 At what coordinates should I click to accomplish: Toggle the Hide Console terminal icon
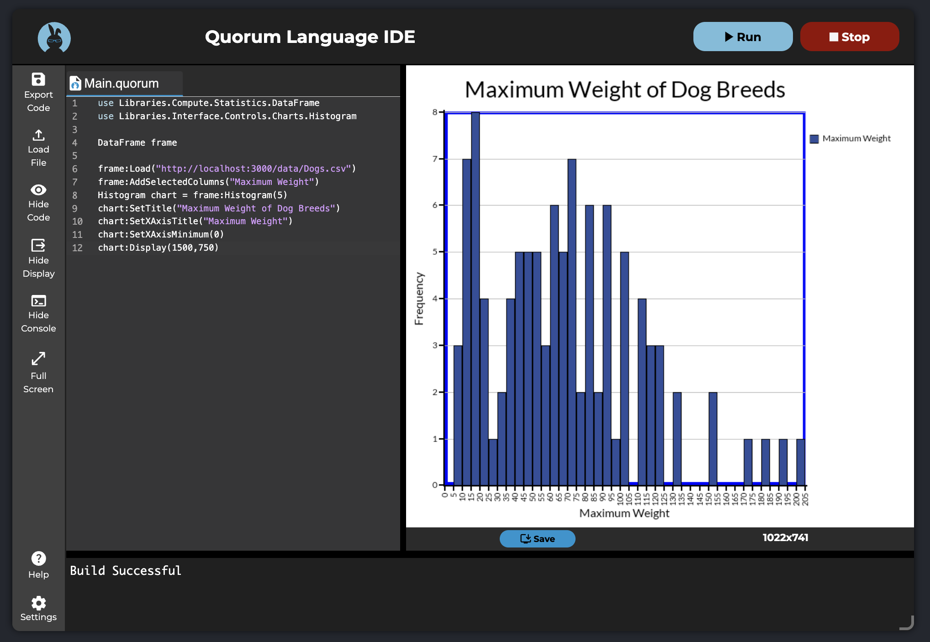point(38,301)
